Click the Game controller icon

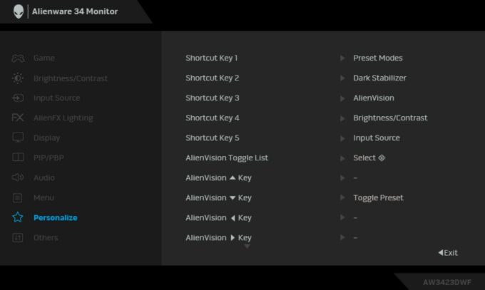[x=19, y=58]
